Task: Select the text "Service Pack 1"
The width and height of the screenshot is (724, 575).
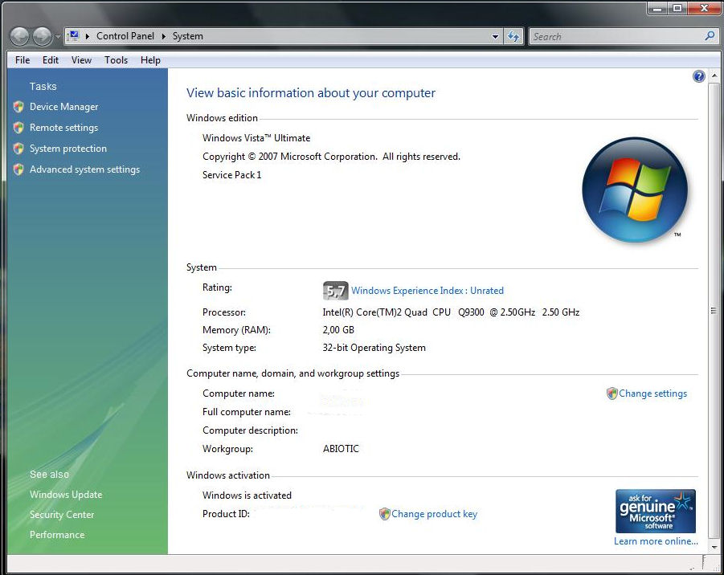Action: click(x=231, y=175)
